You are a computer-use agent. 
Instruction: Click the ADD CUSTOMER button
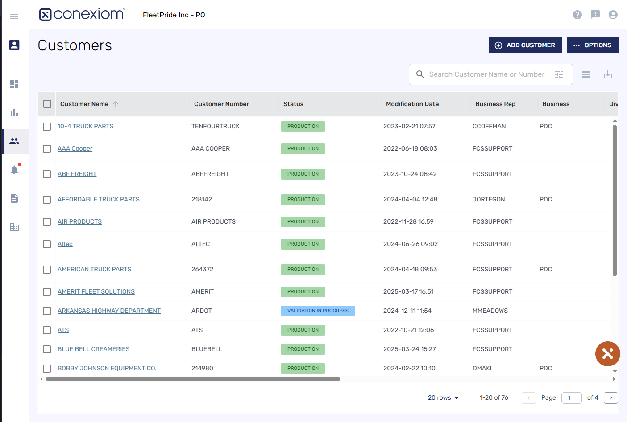[525, 45]
